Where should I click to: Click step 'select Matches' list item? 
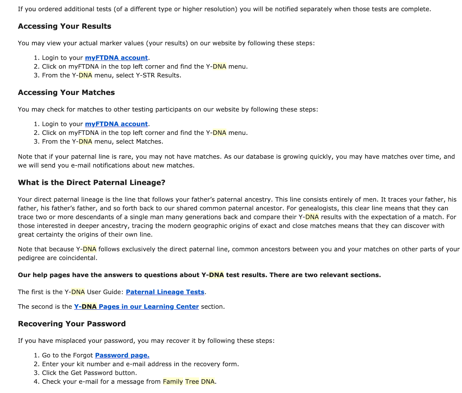(x=103, y=141)
